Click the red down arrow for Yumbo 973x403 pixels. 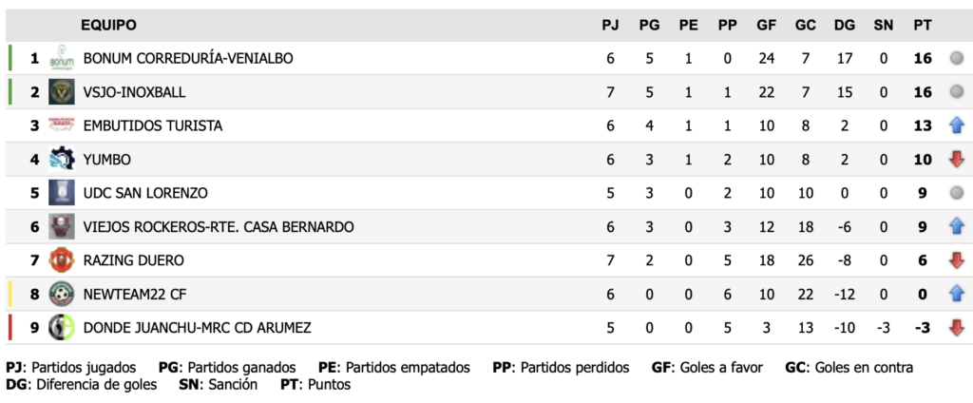[956, 159]
